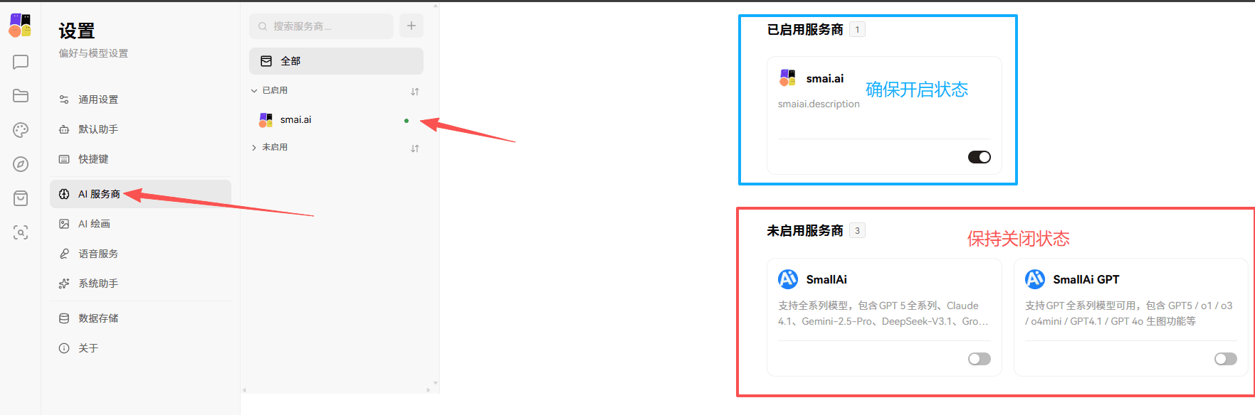This screenshot has width=1255, height=415.
Task: Select AI 绘画 in settings menu
Action: (94, 224)
